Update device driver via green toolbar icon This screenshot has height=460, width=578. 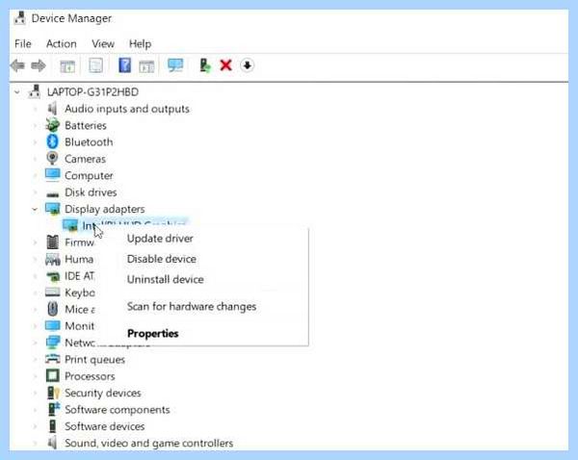click(x=205, y=65)
